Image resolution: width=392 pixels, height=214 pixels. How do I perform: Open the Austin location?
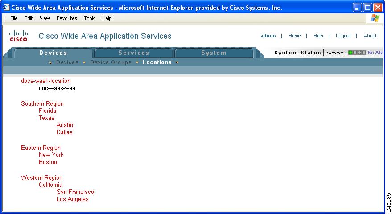(x=65, y=125)
